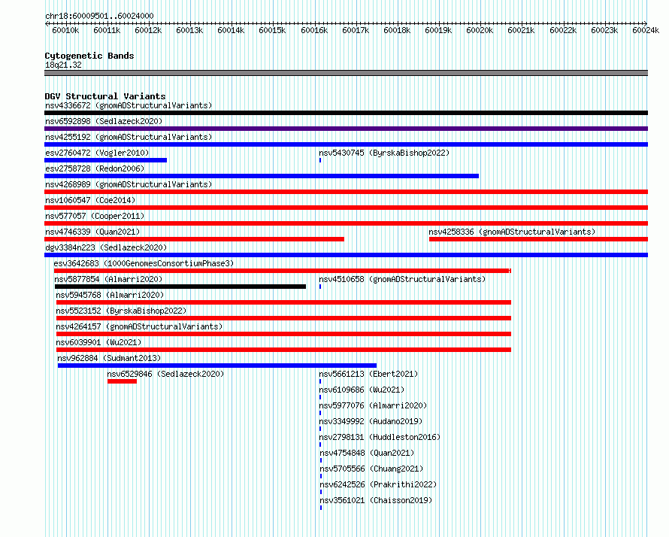Click the red nsv4258336 variant bar
This screenshot has height=537, width=669.
538,239
